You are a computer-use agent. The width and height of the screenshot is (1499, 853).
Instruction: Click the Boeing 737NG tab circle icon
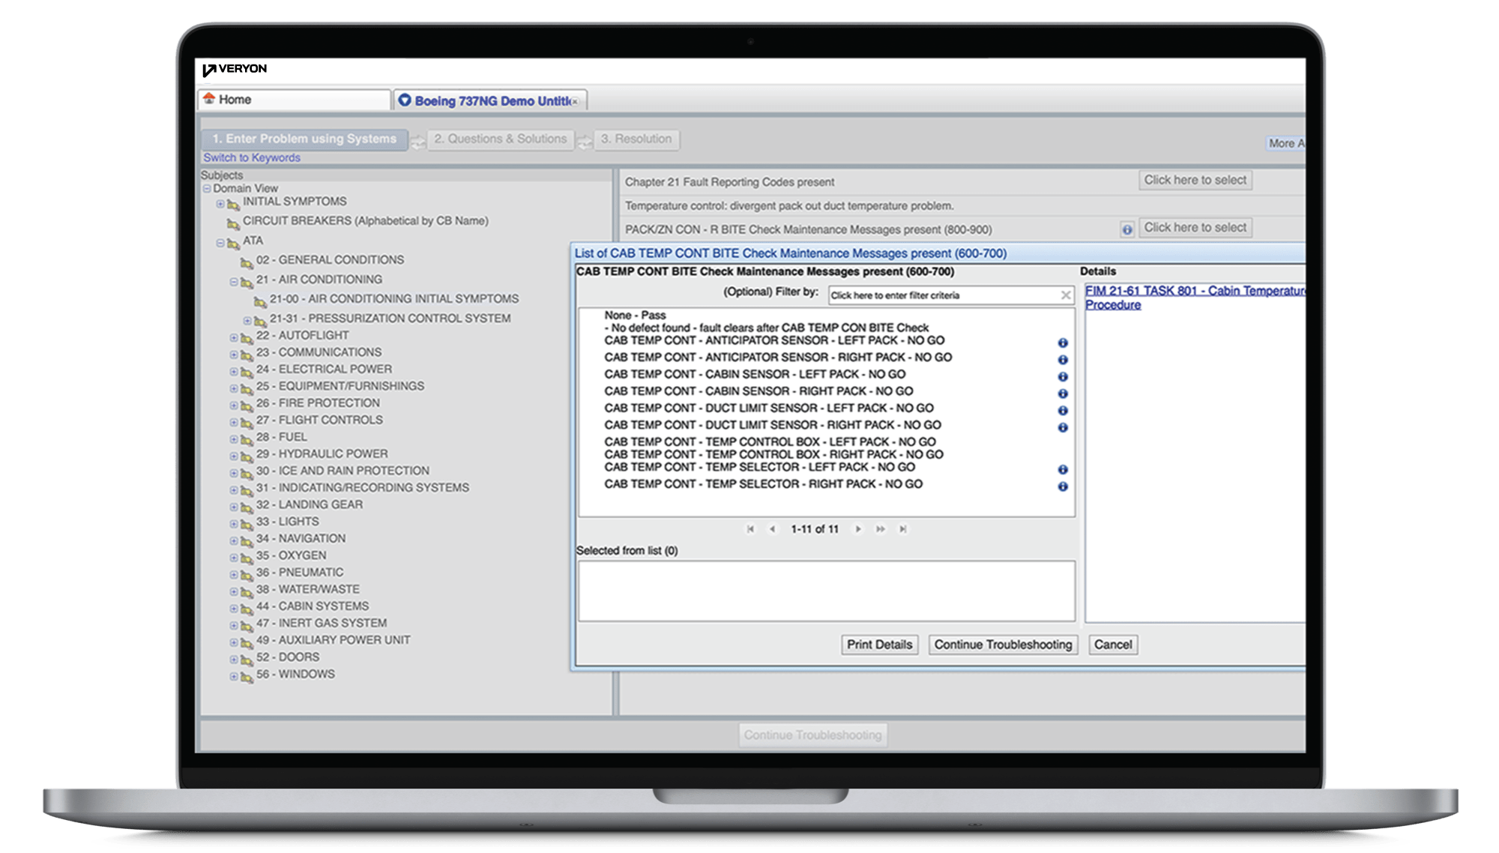coord(405,100)
